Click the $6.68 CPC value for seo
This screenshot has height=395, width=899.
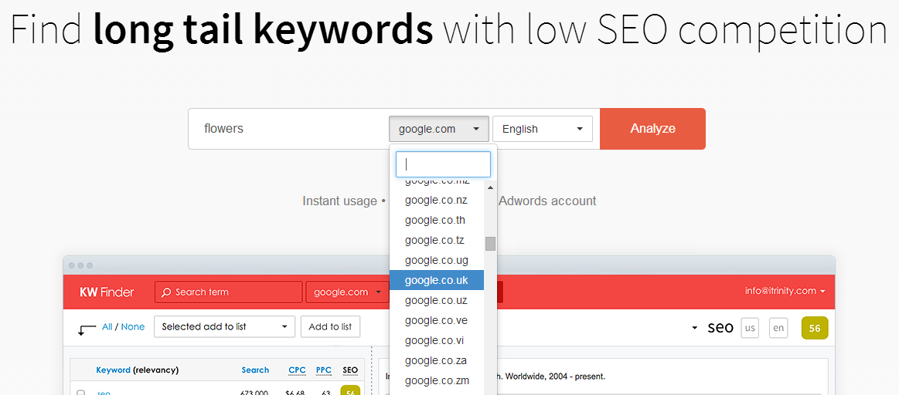295,392
